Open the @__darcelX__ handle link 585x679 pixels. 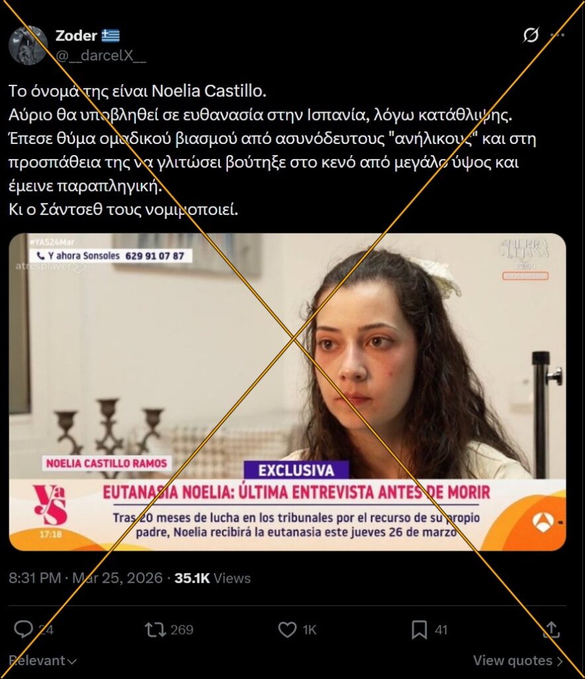[x=101, y=56]
